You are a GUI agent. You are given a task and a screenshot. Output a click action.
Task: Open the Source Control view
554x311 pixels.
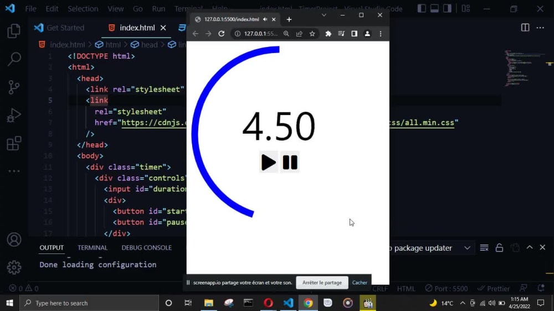pos(14,87)
